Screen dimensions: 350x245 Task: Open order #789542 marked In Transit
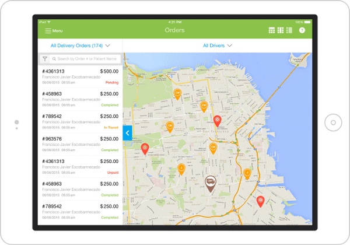coord(80,122)
